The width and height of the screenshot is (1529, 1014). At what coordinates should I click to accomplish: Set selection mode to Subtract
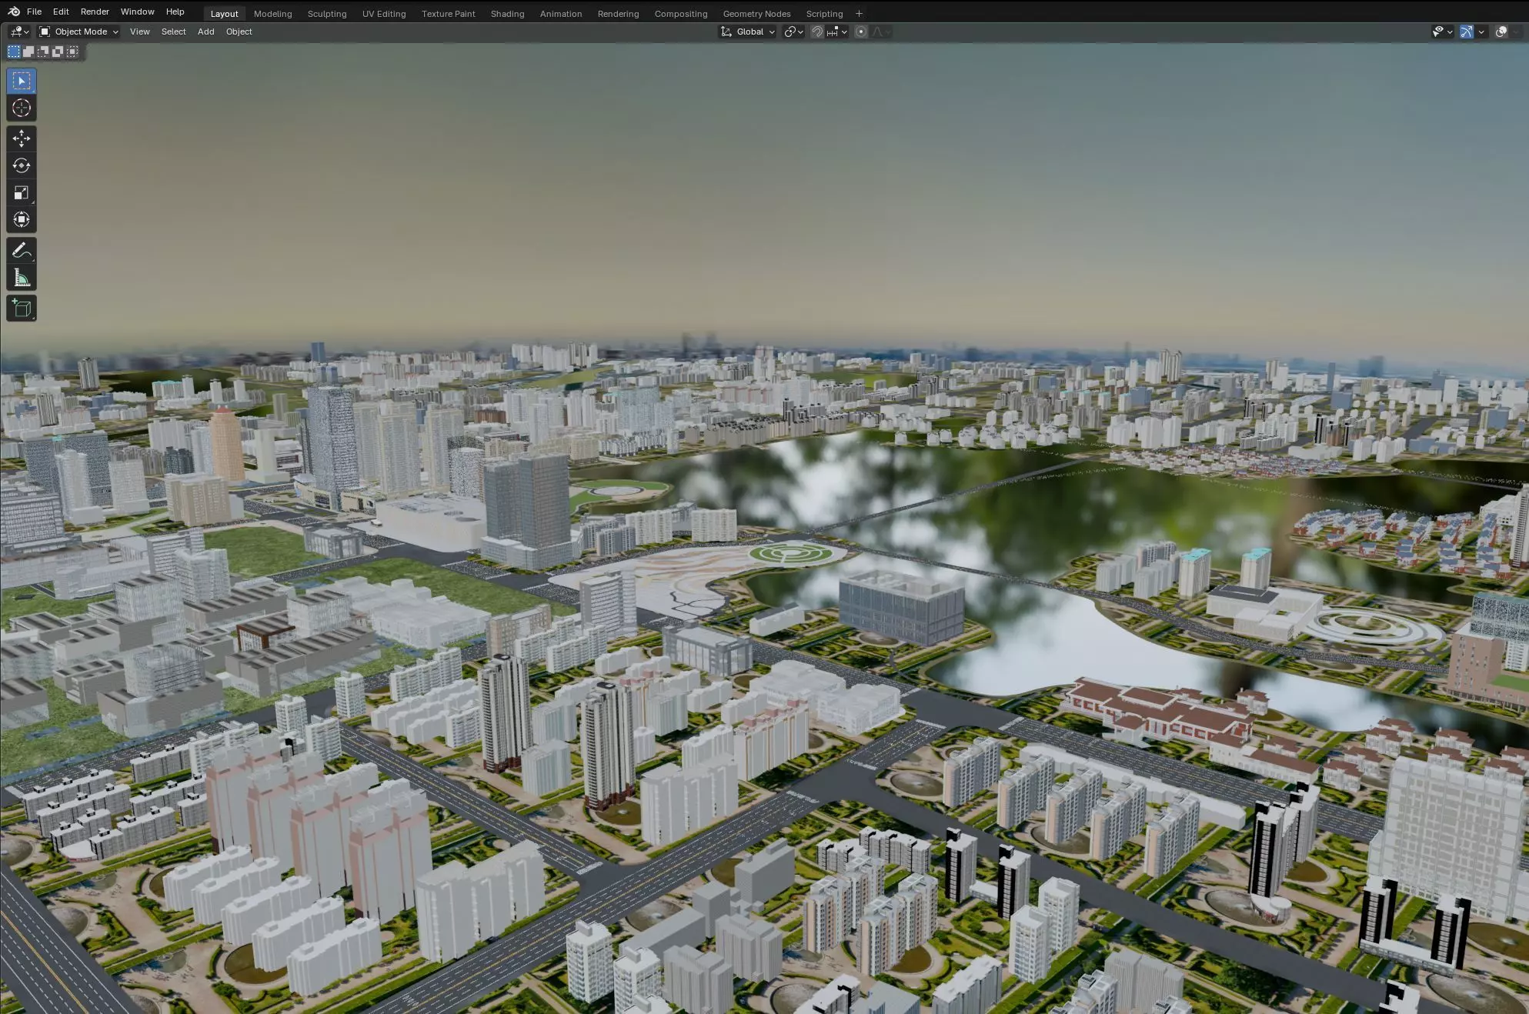tap(43, 52)
